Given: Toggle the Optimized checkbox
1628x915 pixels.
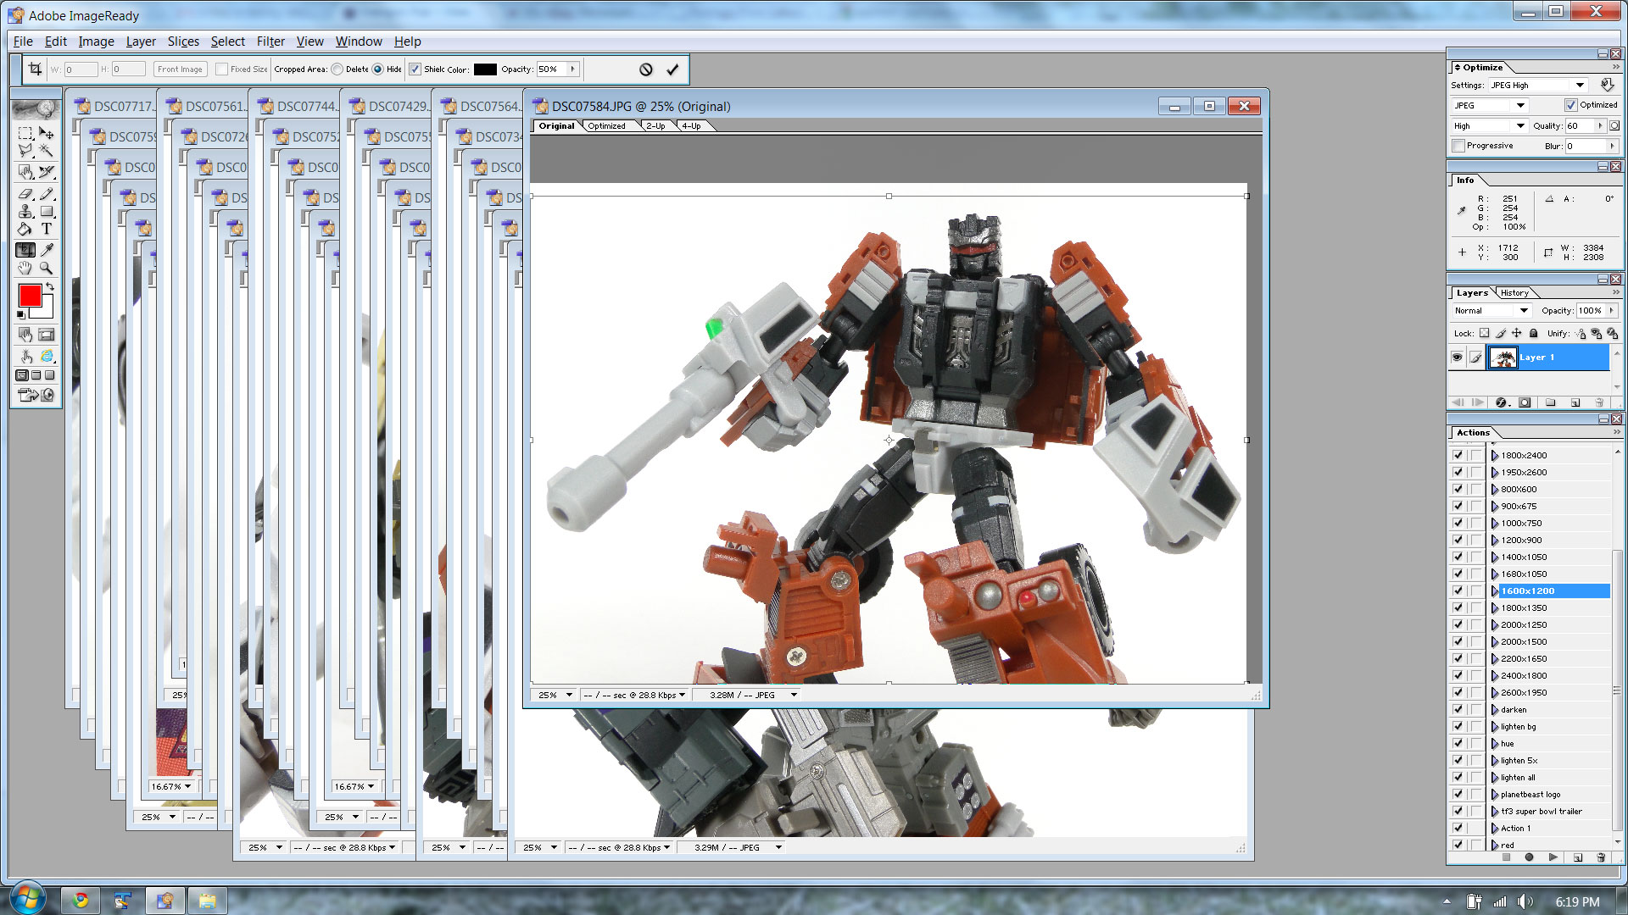Looking at the screenshot, I should click(x=1571, y=105).
